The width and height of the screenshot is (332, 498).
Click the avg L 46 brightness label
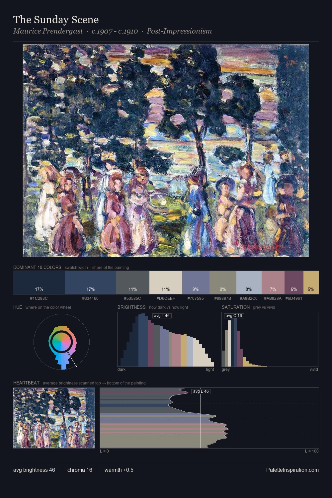pos(162,316)
